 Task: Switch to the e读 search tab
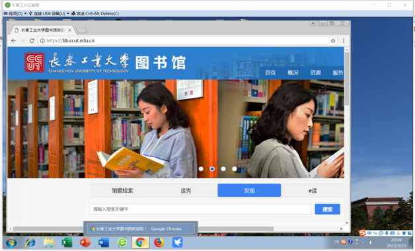click(x=313, y=190)
